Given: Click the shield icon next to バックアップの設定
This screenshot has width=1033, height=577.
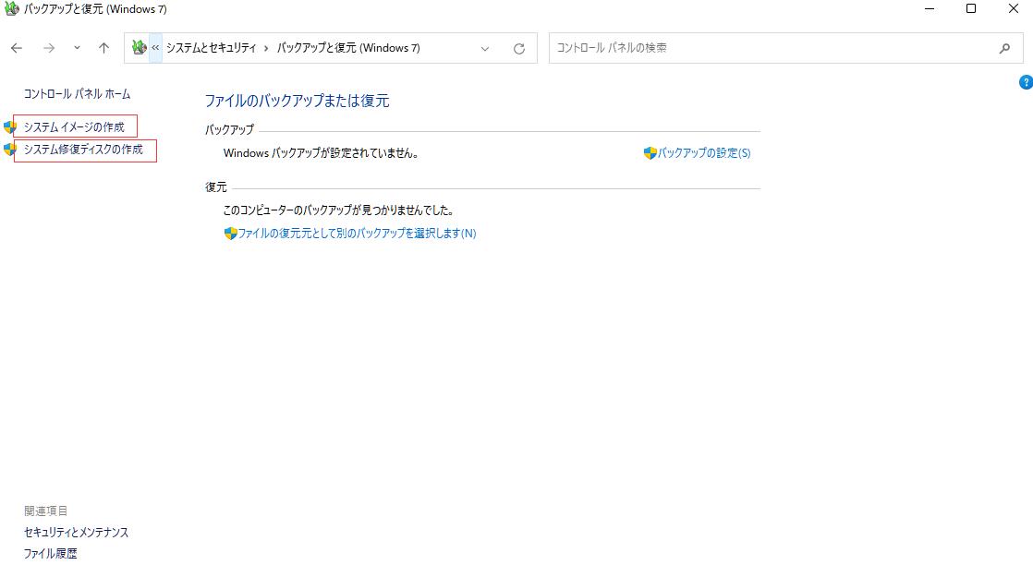Looking at the screenshot, I should point(648,152).
